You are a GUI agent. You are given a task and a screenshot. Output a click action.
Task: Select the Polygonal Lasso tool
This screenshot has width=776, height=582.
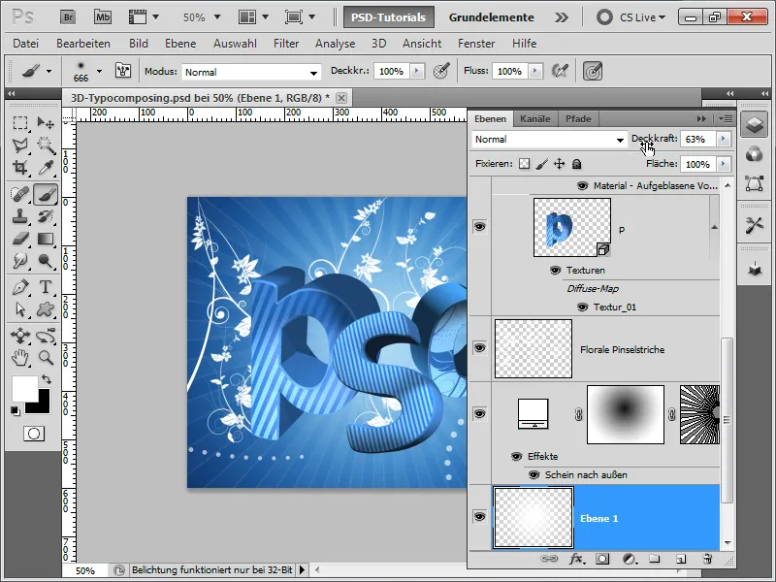point(19,145)
